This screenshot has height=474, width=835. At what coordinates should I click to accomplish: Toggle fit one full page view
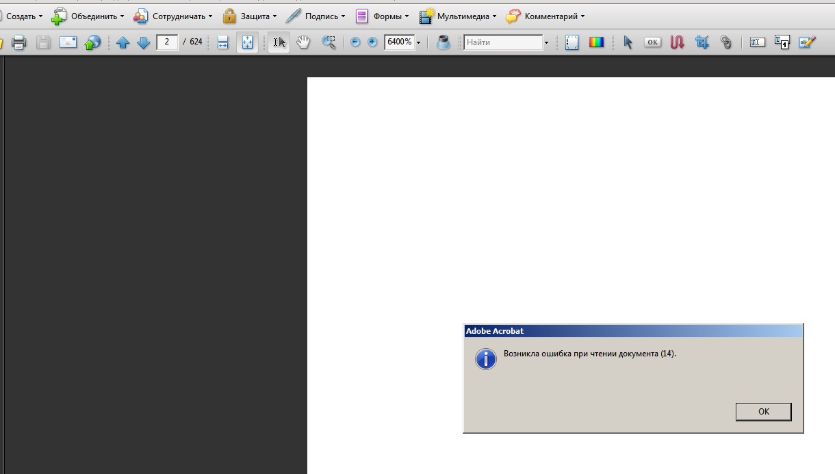(247, 42)
